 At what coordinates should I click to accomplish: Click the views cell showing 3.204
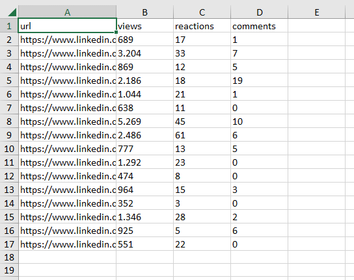click(144, 53)
